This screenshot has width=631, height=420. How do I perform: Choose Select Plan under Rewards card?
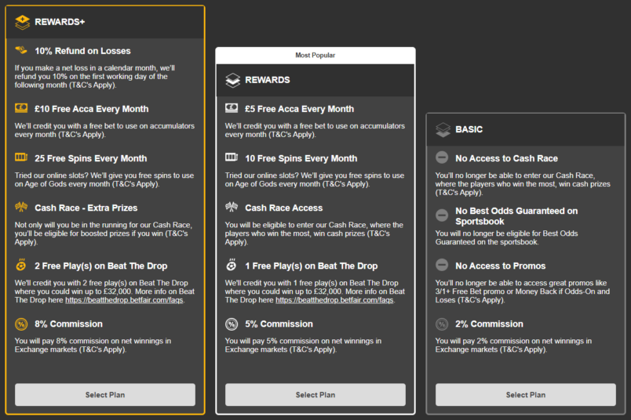315,395
